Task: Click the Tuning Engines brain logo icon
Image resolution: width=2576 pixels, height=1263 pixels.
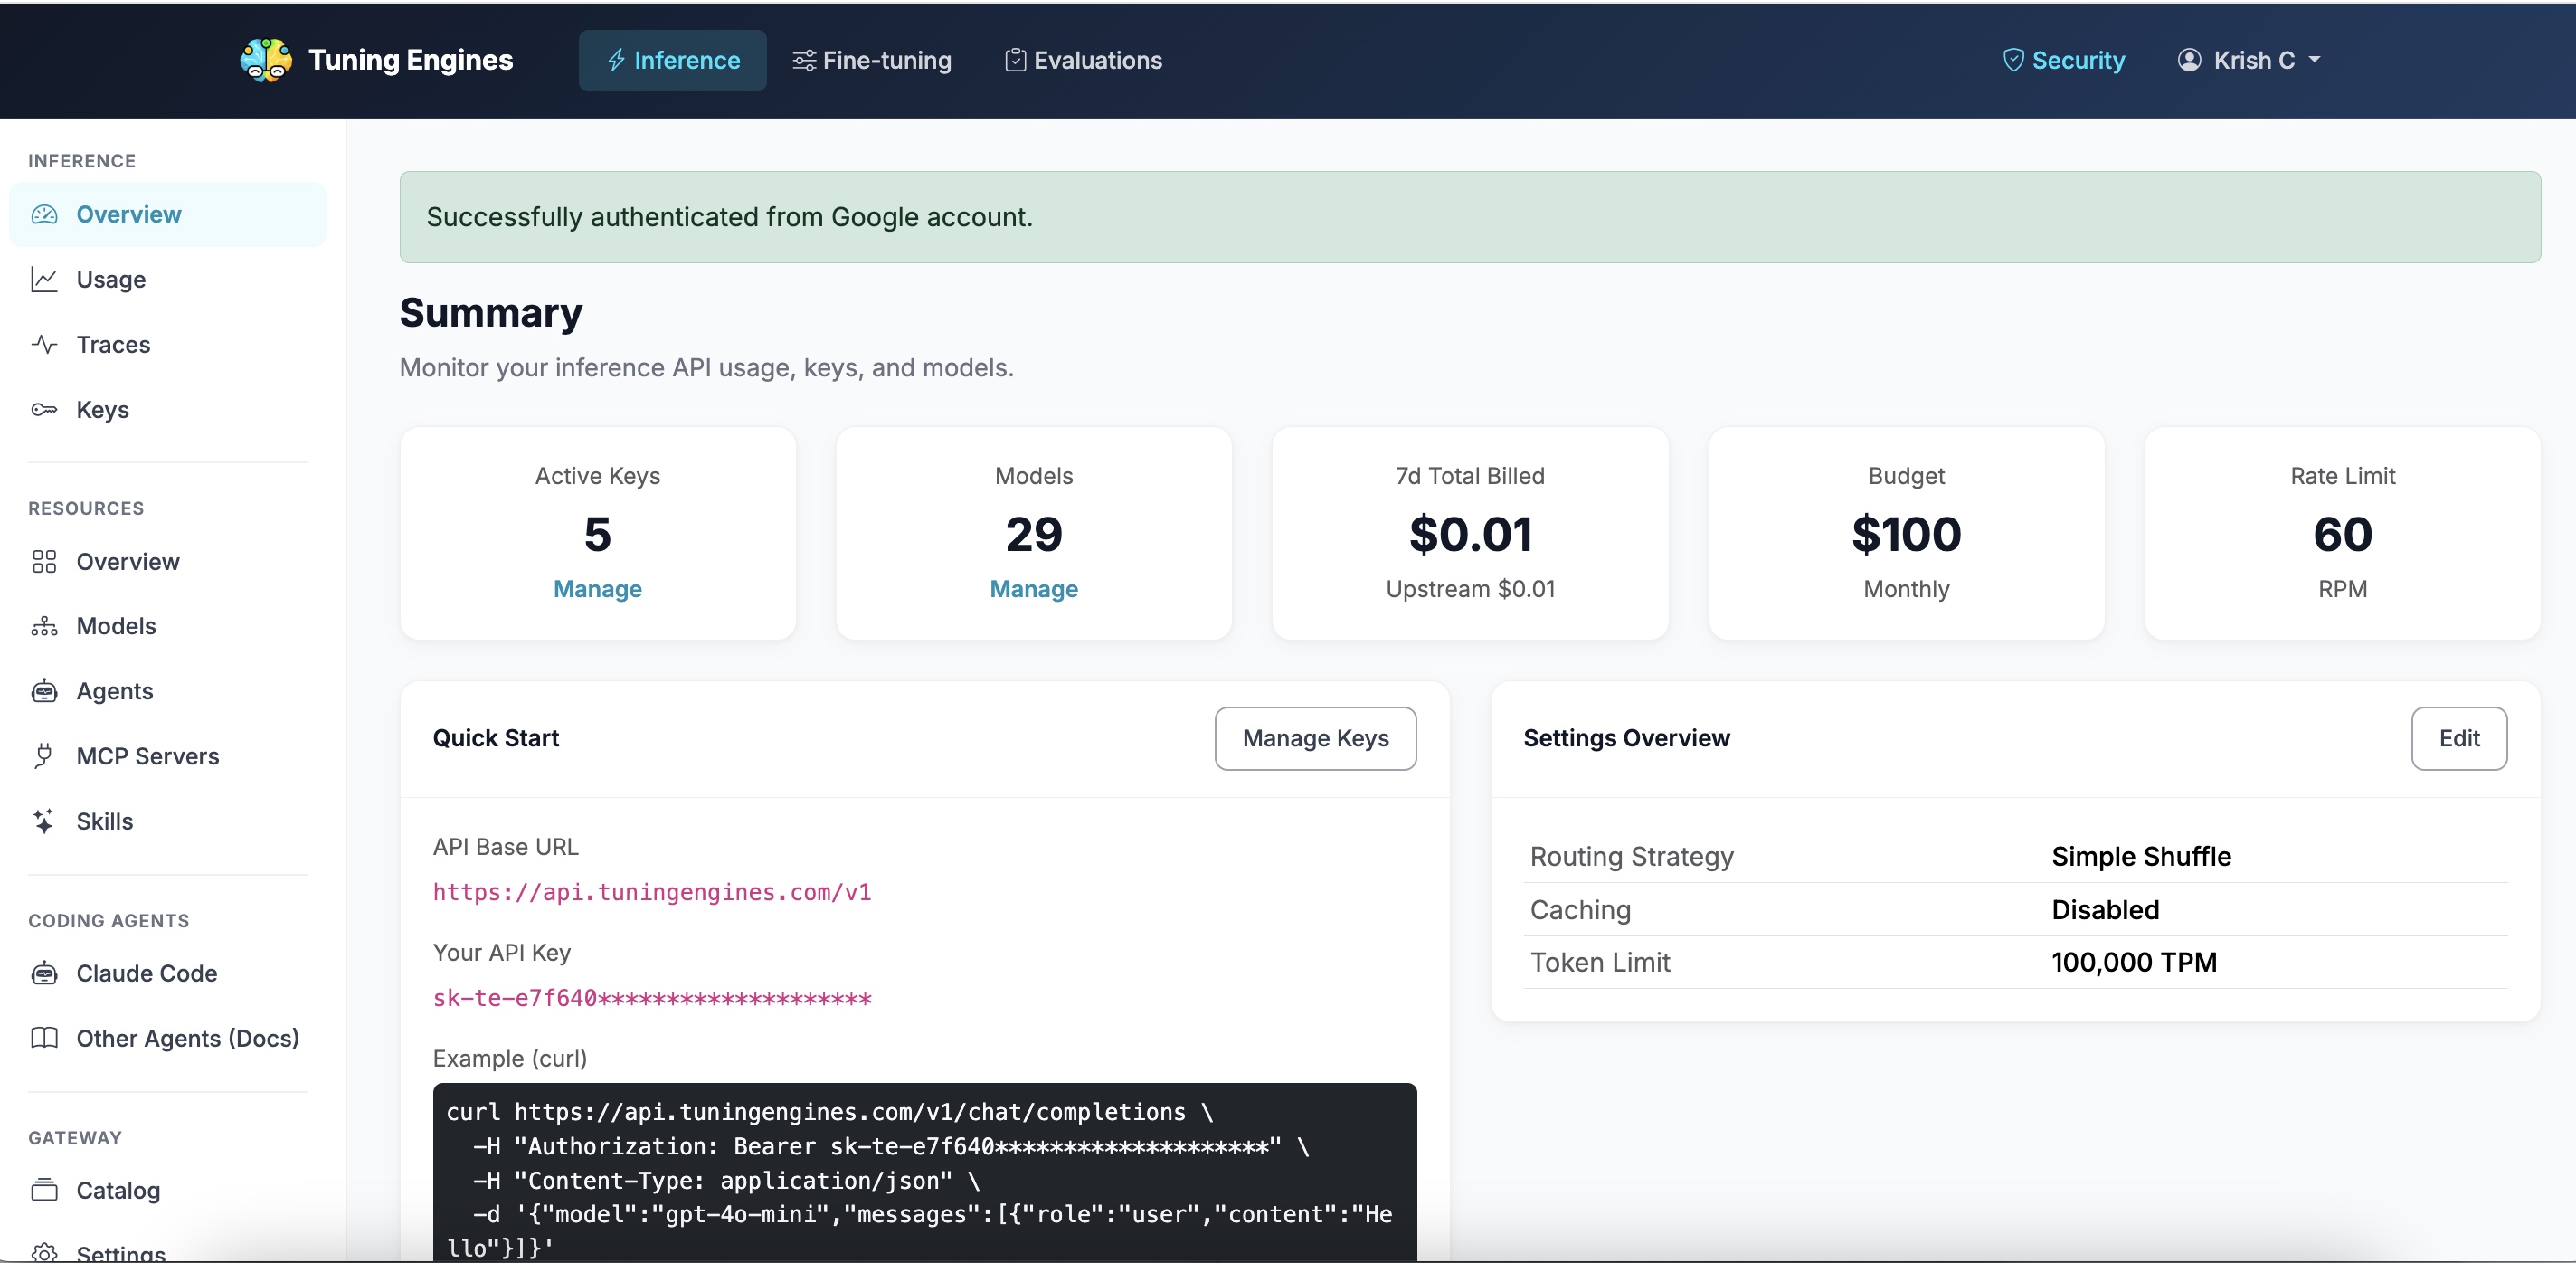Action: pyautogui.click(x=266, y=60)
